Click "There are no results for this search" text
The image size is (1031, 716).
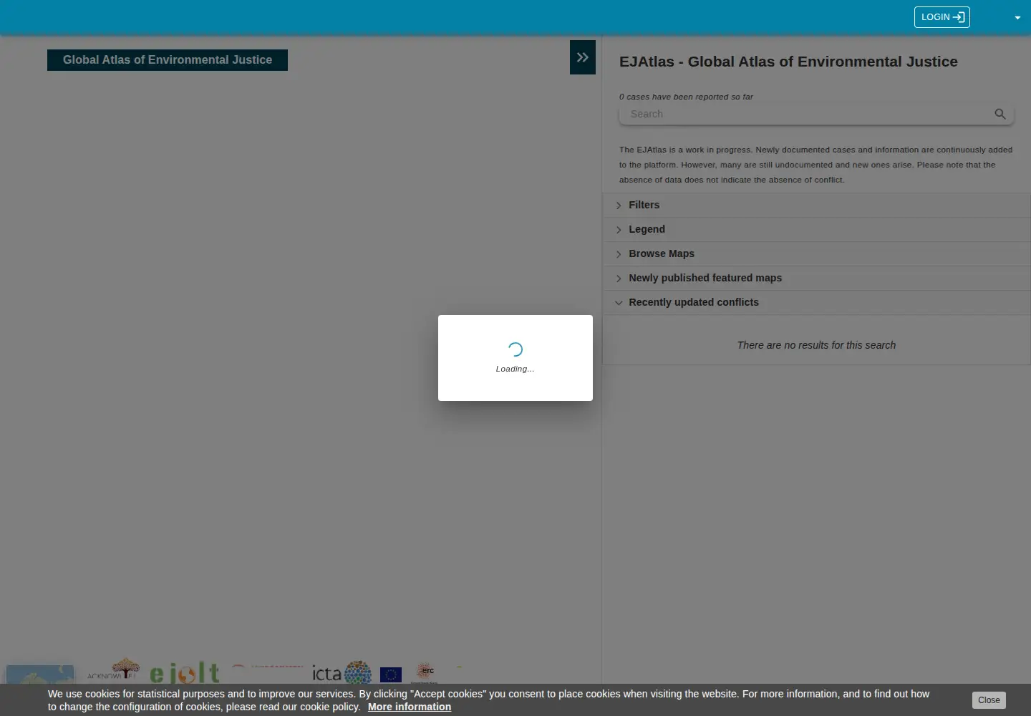tap(816, 345)
